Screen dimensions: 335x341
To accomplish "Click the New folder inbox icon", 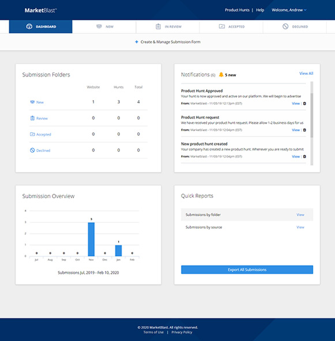I will coord(32,102).
